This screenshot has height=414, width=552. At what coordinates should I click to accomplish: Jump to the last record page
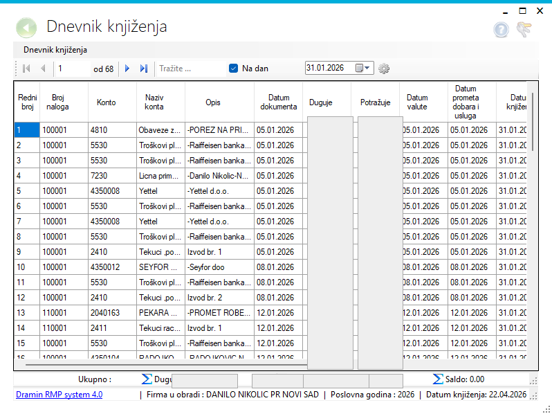144,69
